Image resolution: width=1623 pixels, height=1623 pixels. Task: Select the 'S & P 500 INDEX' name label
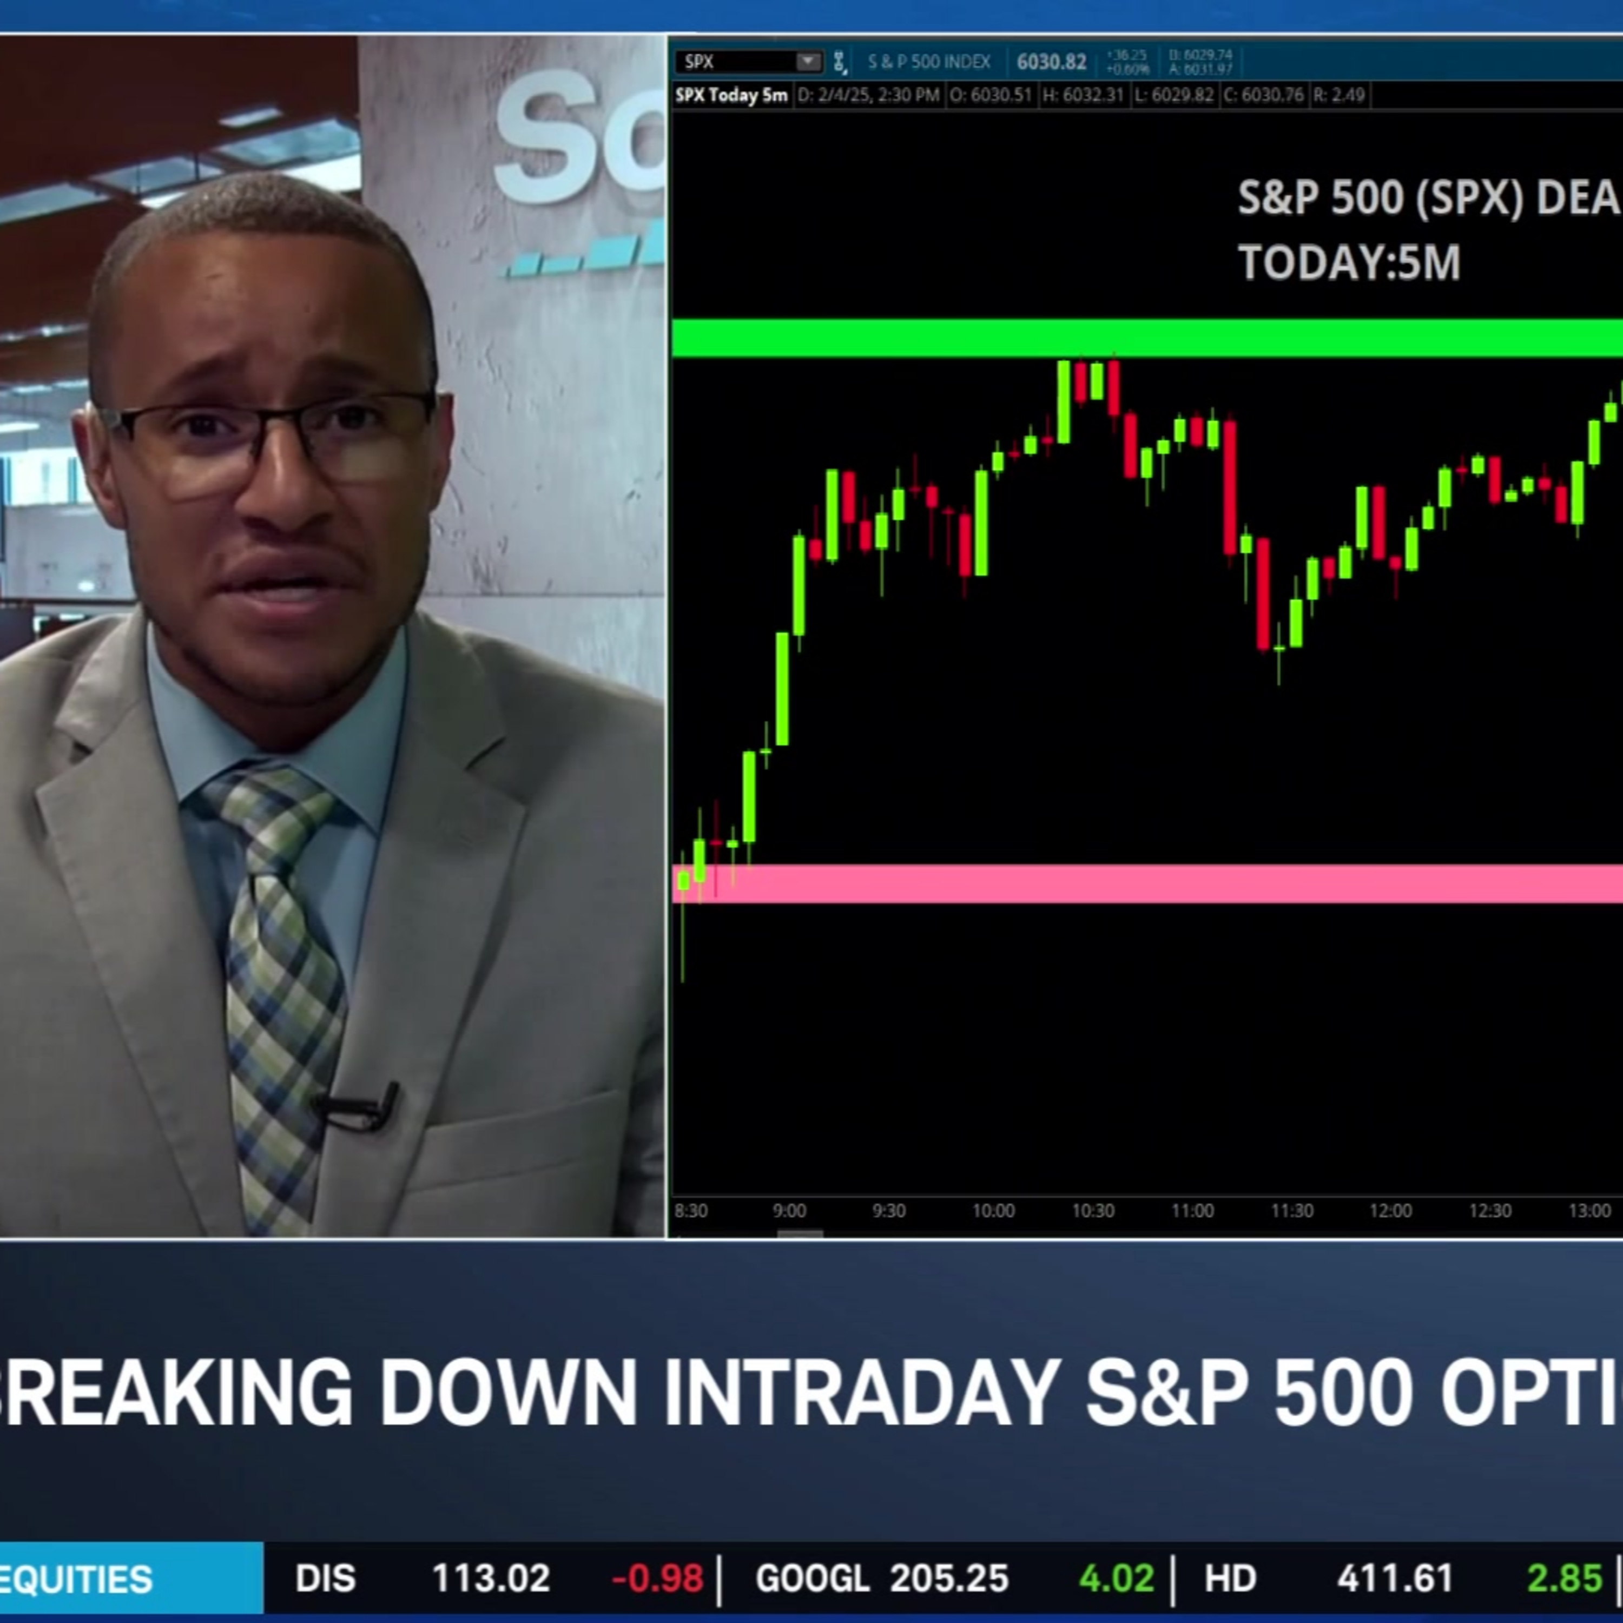[x=928, y=62]
